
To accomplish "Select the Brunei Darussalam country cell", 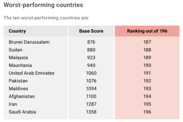I will click(29, 42).
